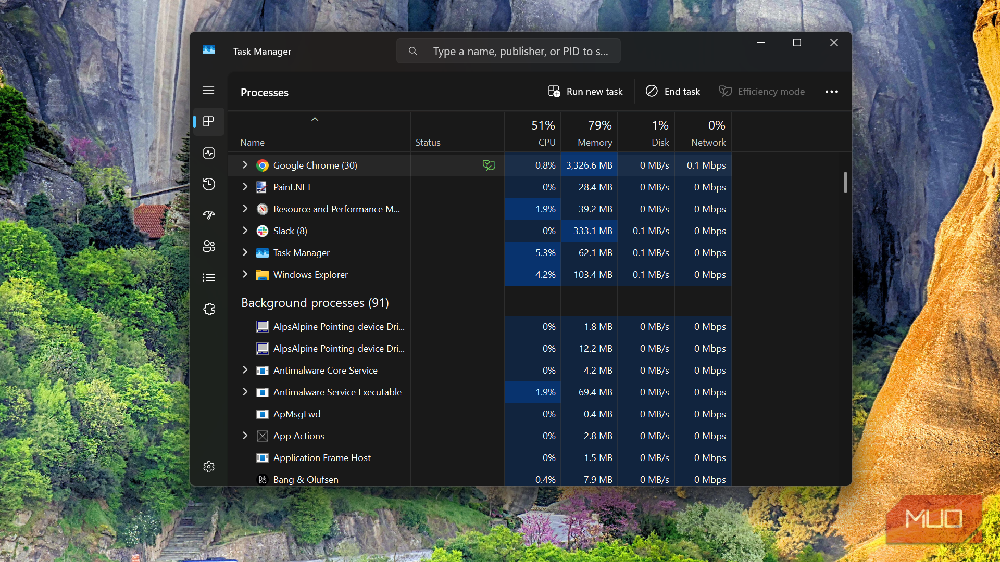Viewport: 1000px width, 562px height.
Task: Click the Background processes (91) heading
Action: (x=315, y=303)
